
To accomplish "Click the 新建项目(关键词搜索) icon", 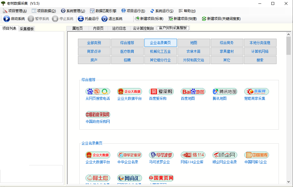I will click(x=204, y=19).
